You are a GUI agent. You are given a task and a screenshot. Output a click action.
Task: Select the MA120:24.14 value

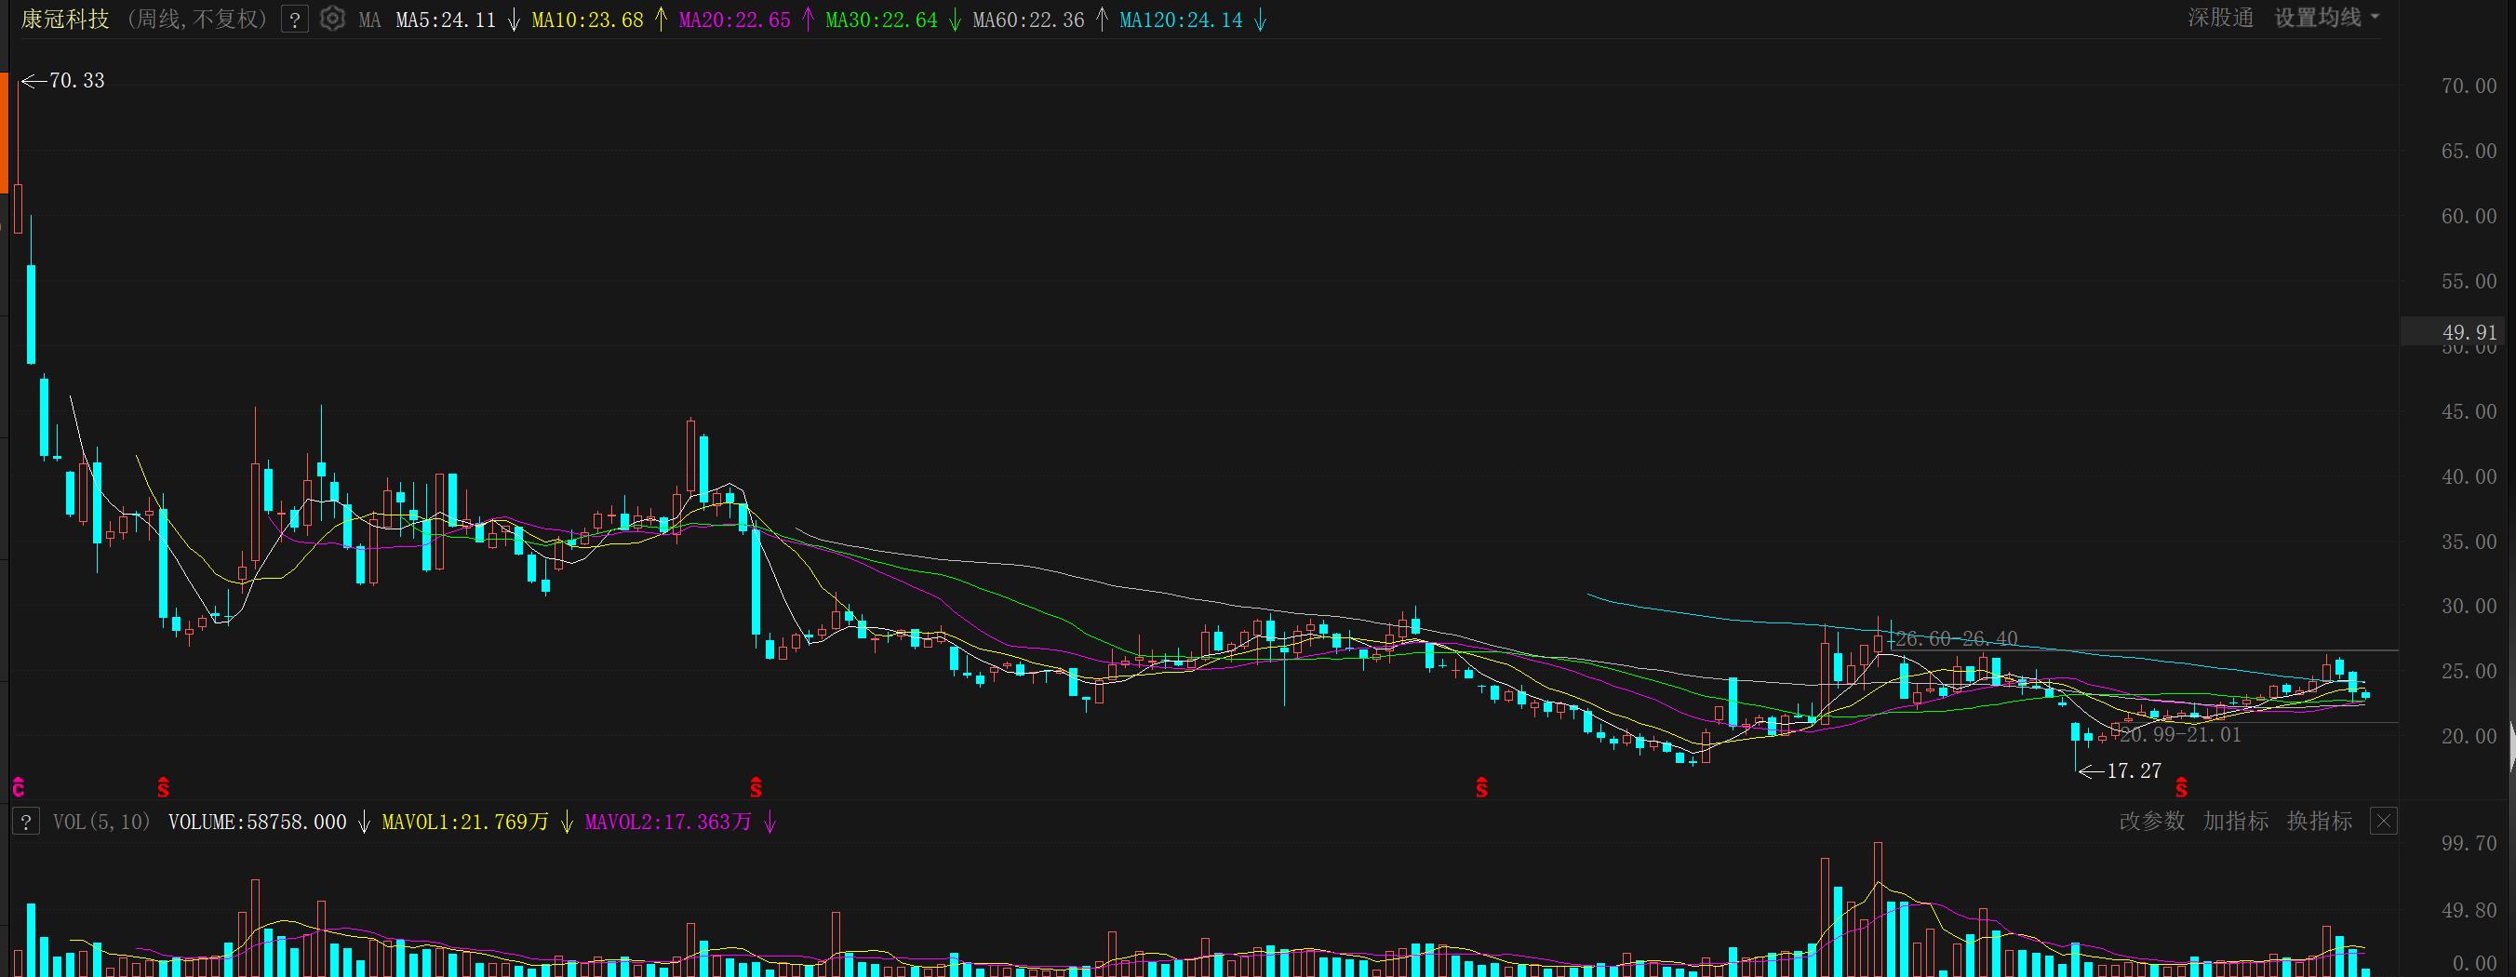click(x=1181, y=20)
